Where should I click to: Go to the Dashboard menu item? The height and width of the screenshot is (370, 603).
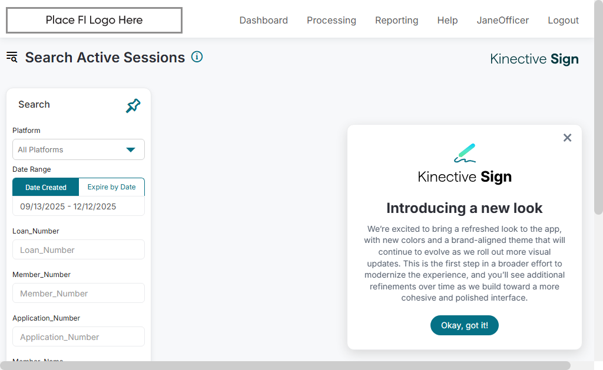coord(263,21)
